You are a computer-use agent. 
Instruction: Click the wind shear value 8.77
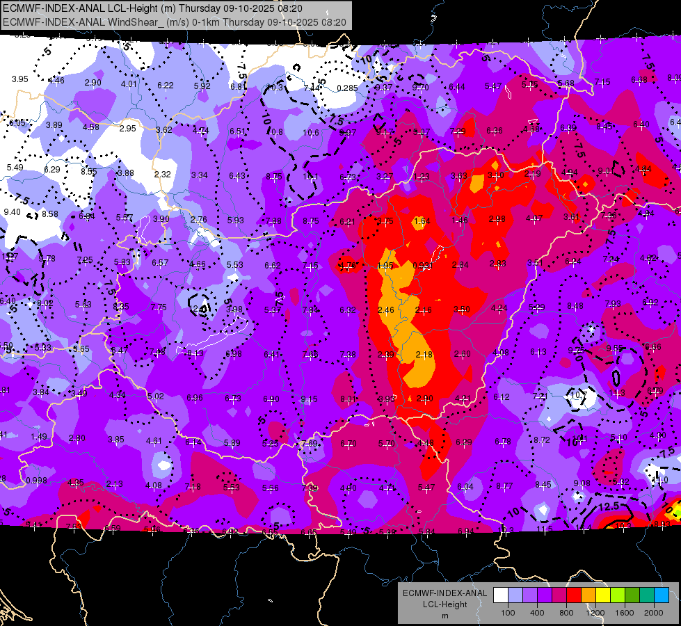click(504, 486)
